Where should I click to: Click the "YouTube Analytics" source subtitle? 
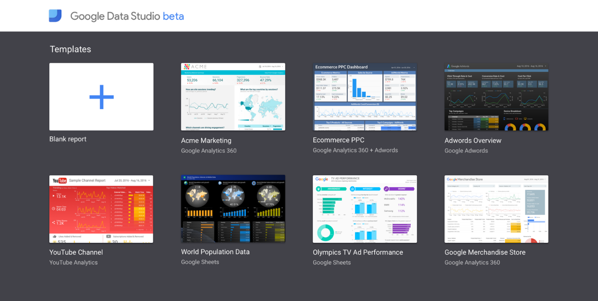pyautogui.click(x=73, y=263)
